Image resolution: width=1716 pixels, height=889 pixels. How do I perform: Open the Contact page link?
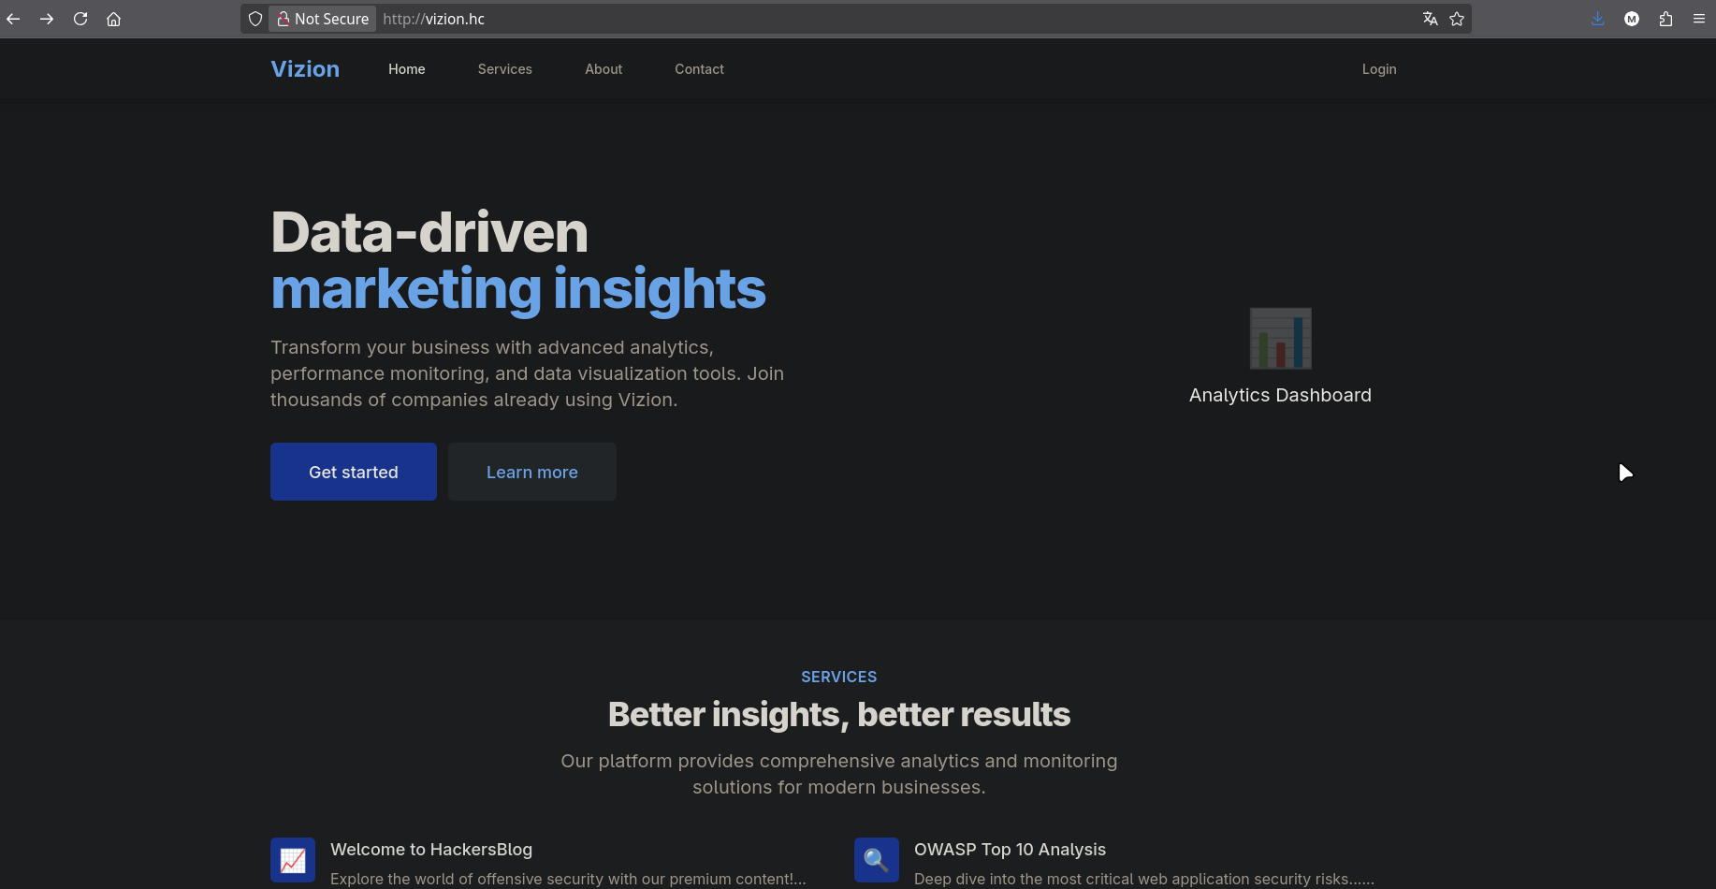699,69
